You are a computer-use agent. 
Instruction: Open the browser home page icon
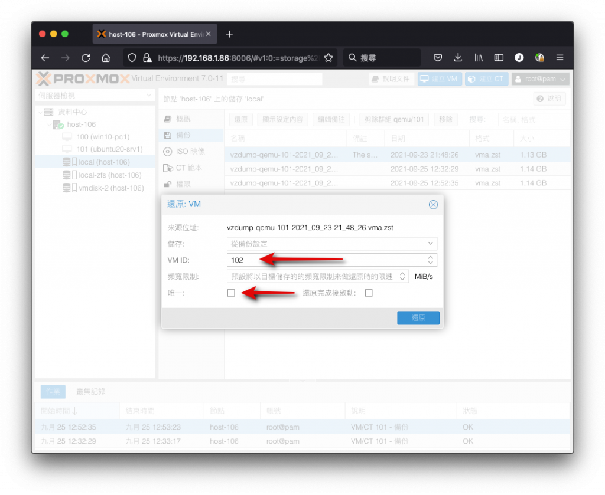click(106, 58)
